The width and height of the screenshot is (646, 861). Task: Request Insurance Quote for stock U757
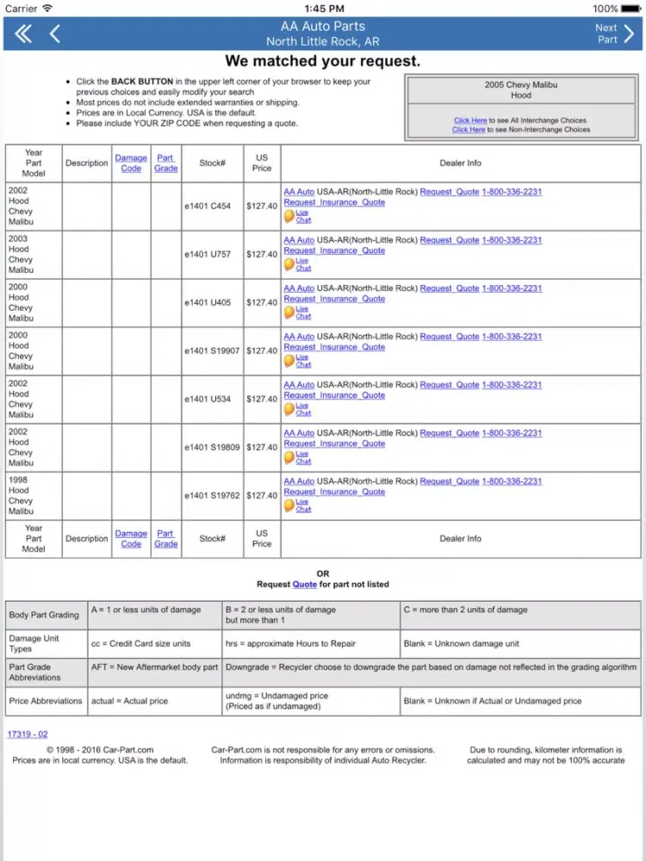pyautogui.click(x=334, y=251)
